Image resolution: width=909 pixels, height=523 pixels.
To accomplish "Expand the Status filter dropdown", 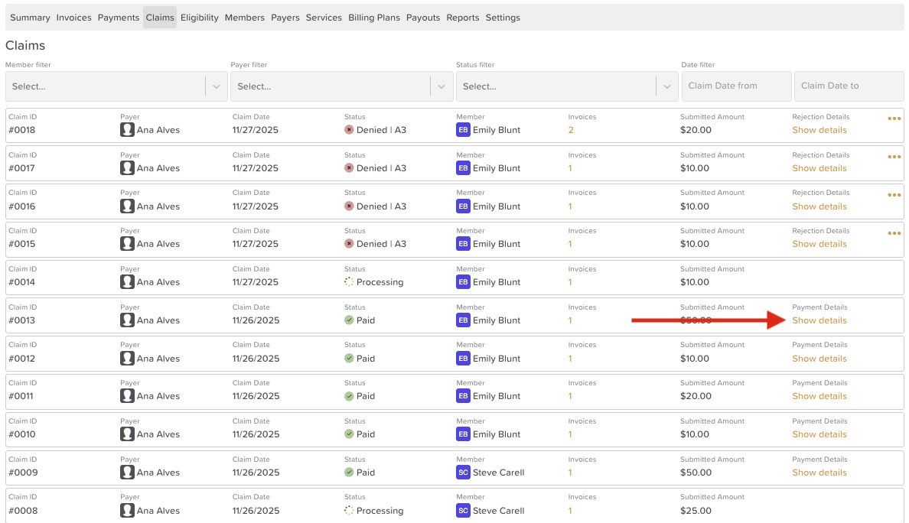I will 667,86.
